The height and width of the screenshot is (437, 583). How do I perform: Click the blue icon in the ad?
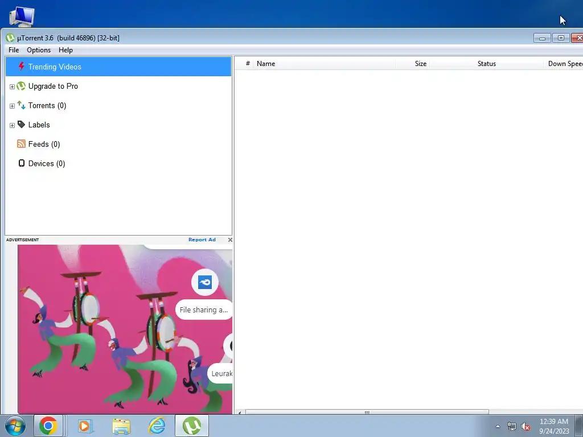click(205, 282)
